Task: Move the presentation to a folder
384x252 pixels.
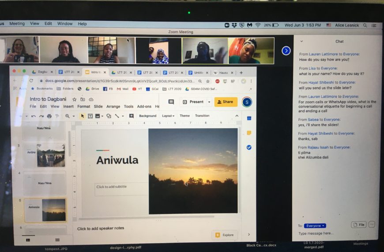Action: (x=83, y=99)
